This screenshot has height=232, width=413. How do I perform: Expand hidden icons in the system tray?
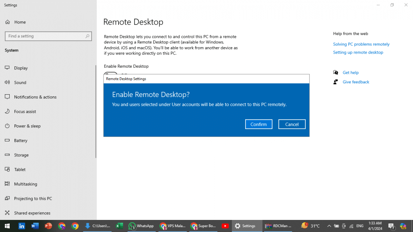pyautogui.click(x=329, y=226)
